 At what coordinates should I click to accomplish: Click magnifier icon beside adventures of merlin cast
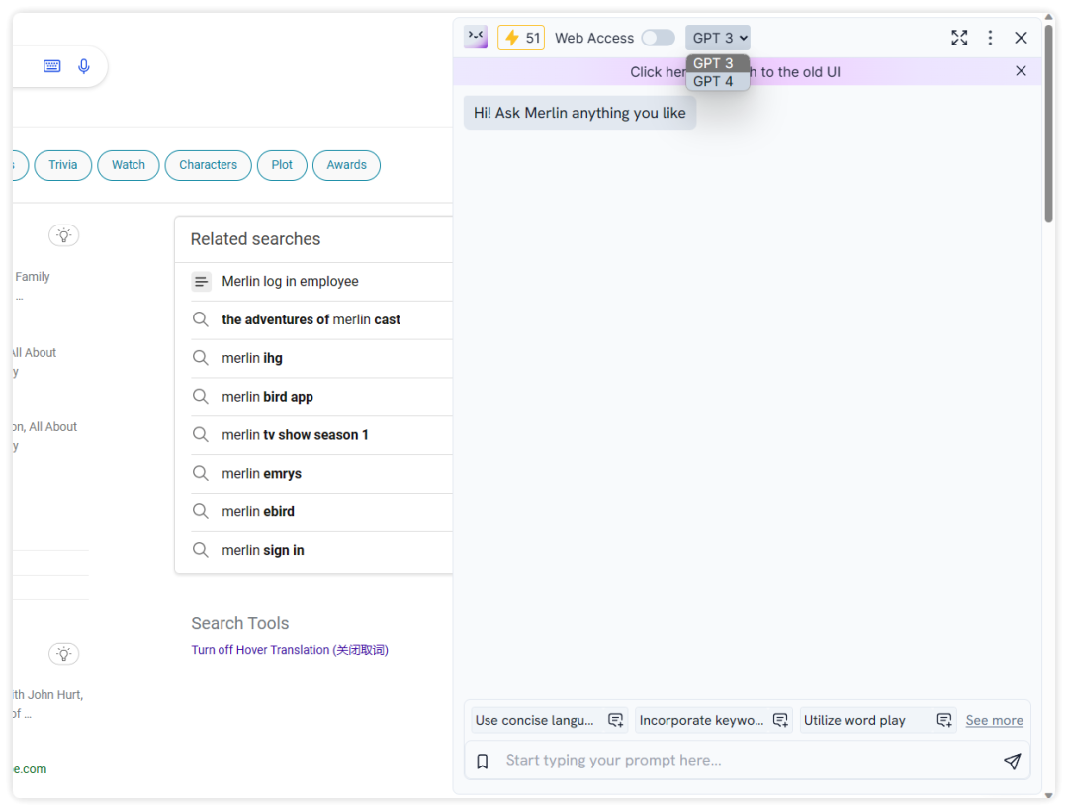pos(200,319)
